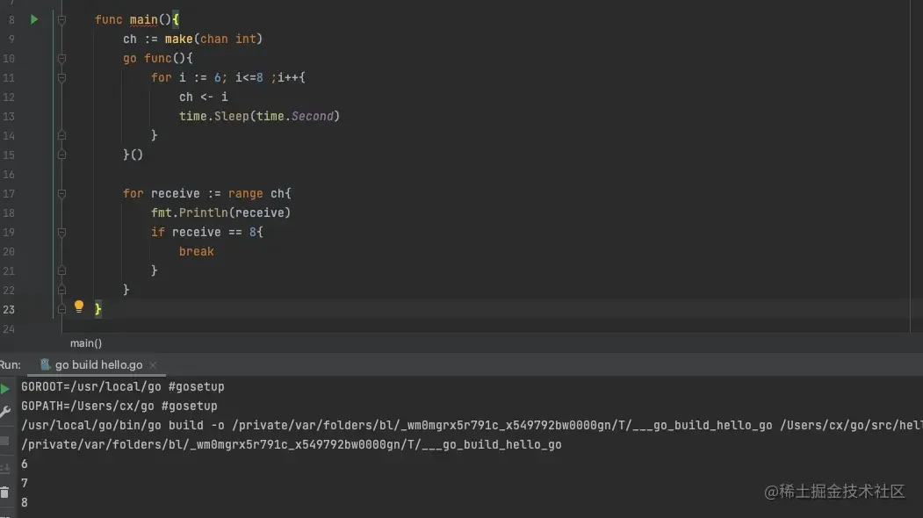Screen dimensions: 923x518
Task: Open run configuration settings wrench icon
Action: pyautogui.click(x=4, y=412)
